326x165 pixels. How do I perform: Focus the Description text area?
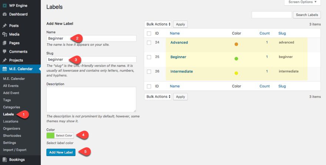tap(91, 100)
